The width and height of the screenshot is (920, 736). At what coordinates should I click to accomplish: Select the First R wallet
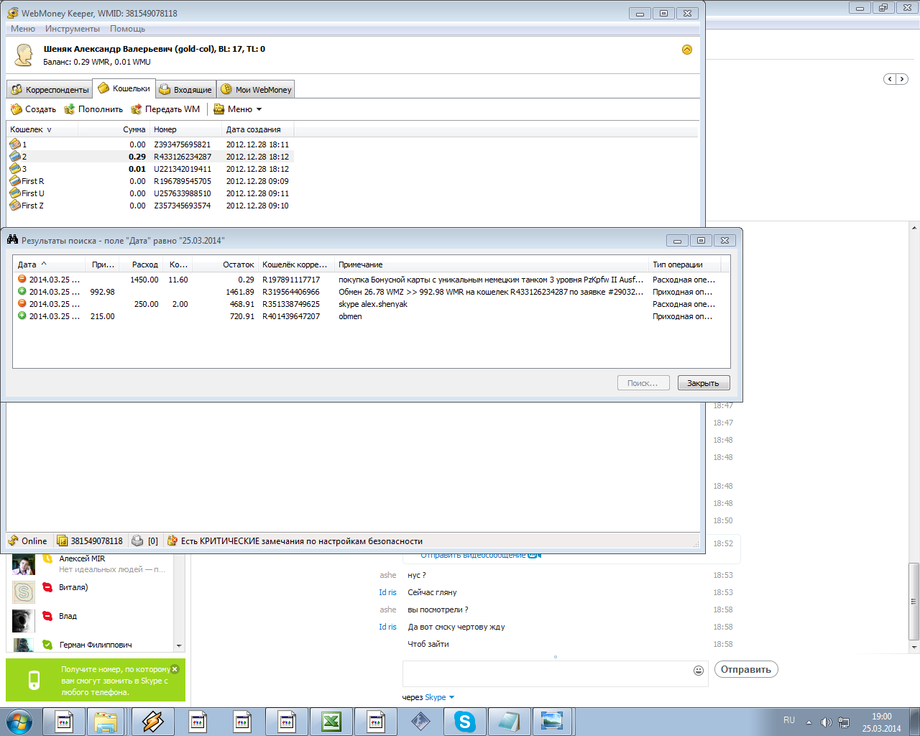150,181
